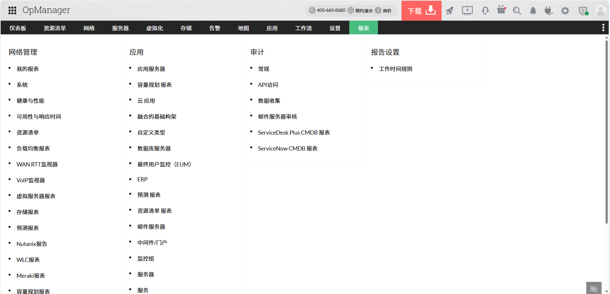Open the ServiceNow CMDB 报表 report
610x294 pixels.
pos(287,148)
